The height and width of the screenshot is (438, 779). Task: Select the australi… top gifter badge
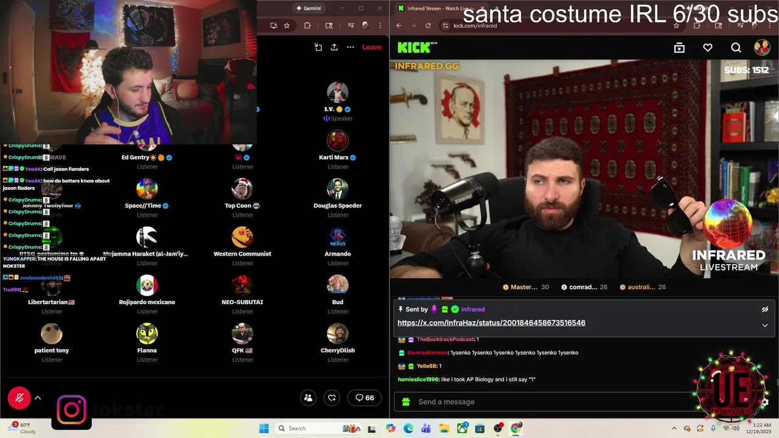click(x=643, y=287)
